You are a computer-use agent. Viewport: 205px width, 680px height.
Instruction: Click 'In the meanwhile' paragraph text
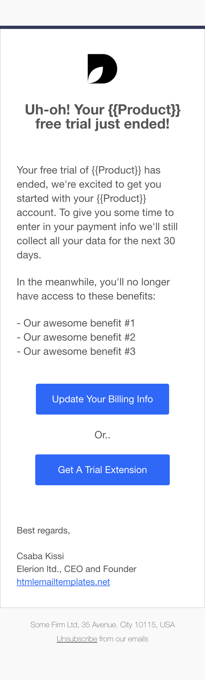[93, 289]
